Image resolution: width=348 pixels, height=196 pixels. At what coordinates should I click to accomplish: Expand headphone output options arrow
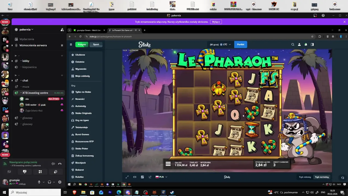click(x=54, y=182)
